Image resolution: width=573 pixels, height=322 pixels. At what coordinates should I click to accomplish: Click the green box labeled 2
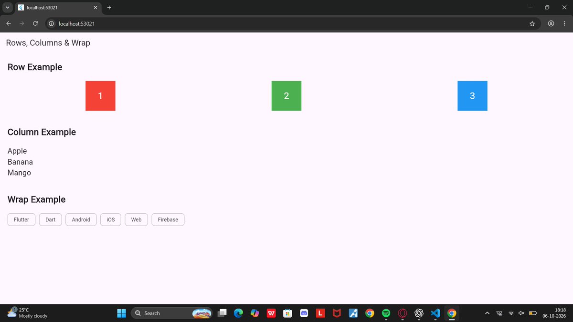[x=286, y=96]
